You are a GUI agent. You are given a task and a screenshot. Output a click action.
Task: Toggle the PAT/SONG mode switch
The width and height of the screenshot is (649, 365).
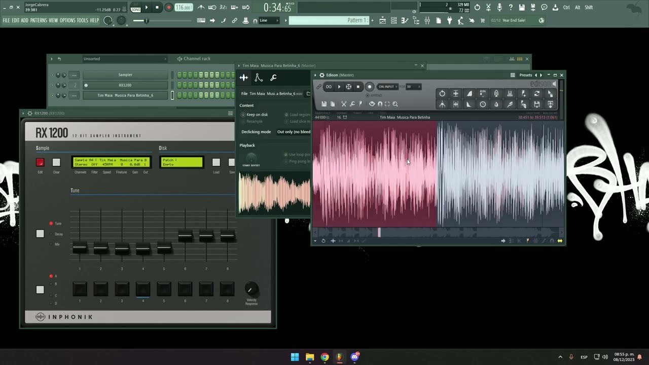click(x=135, y=8)
